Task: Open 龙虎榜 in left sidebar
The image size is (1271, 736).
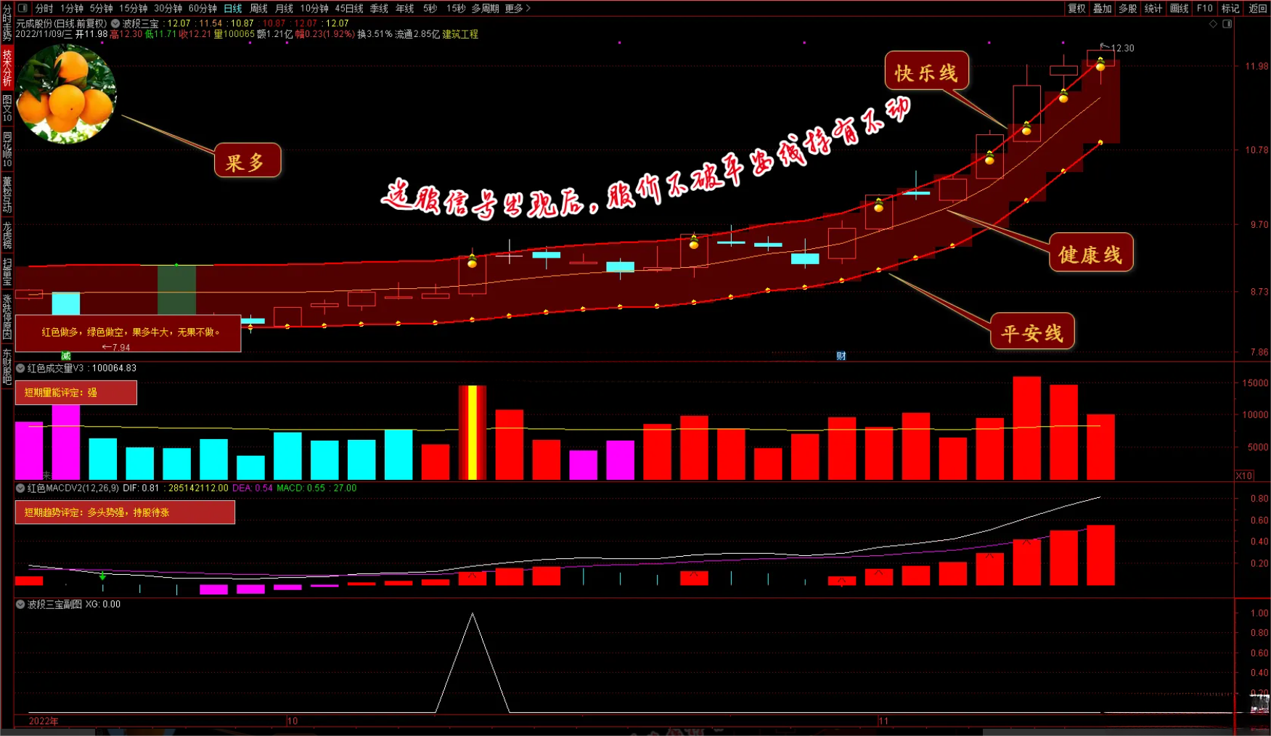Action: tap(7, 235)
